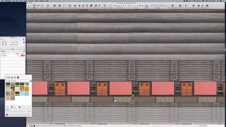The width and height of the screenshot is (226, 127).
Task: Adjust the Opacity slider in Colors panel
Action: [x=16, y=111]
